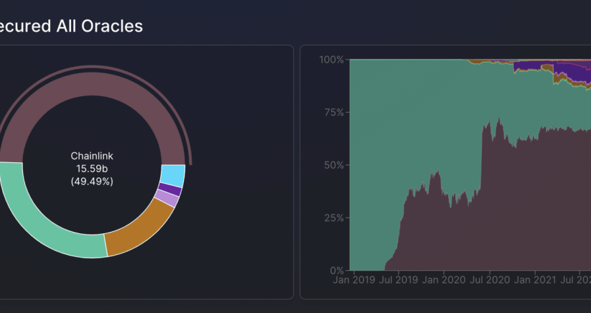
Task: Click the Jan 2019 x-axis label
Action: point(354,281)
